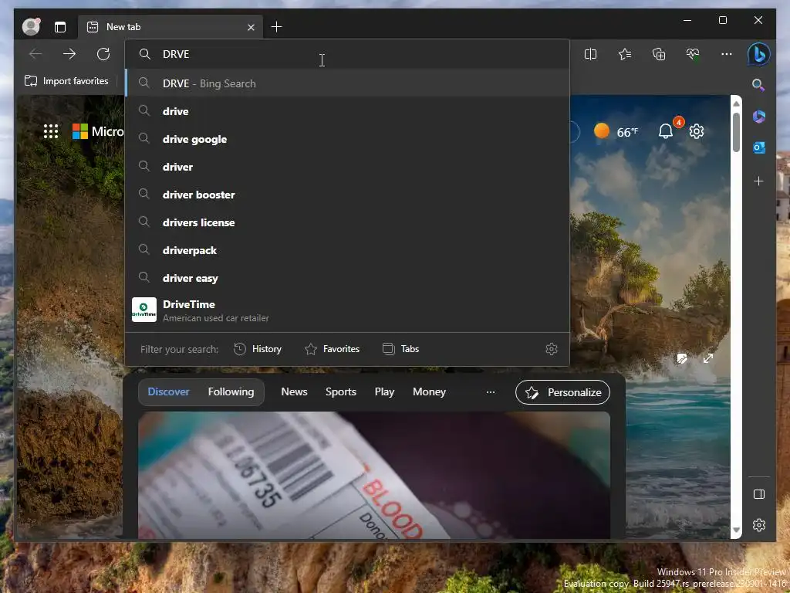790x593 pixels.
Task: Open the 66°F weather widget
Action: 616,131
